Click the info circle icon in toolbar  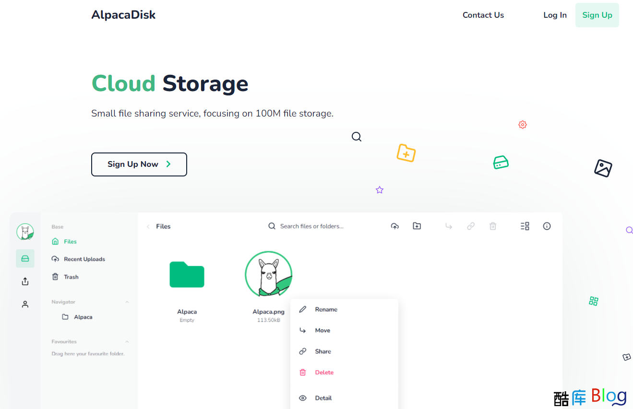coord(547,226)
